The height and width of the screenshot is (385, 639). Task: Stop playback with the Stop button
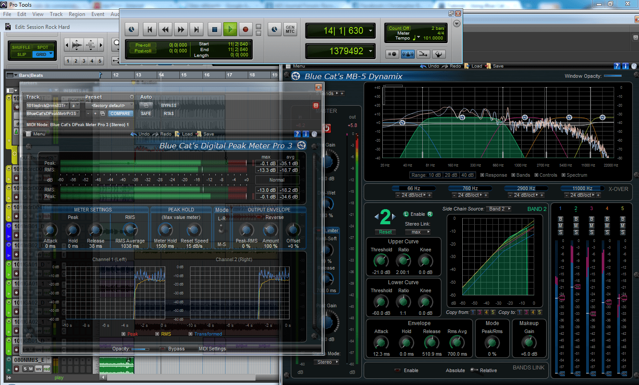214,29
